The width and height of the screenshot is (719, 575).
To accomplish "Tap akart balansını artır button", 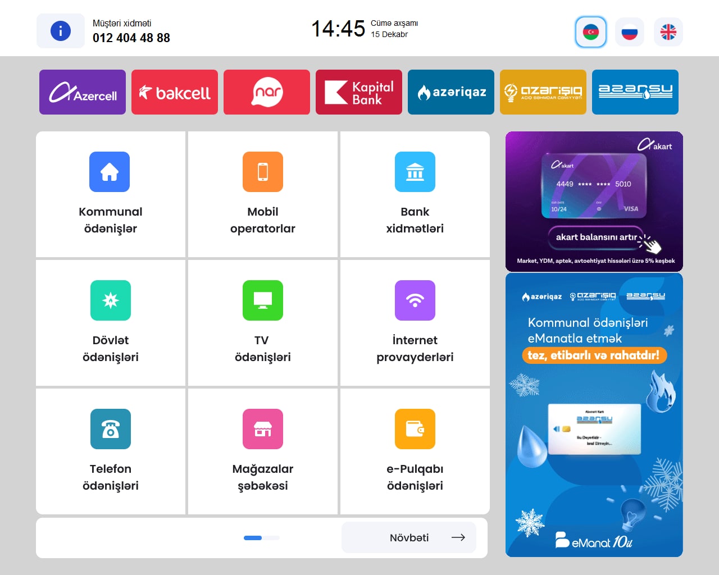I will pos(596,237).
